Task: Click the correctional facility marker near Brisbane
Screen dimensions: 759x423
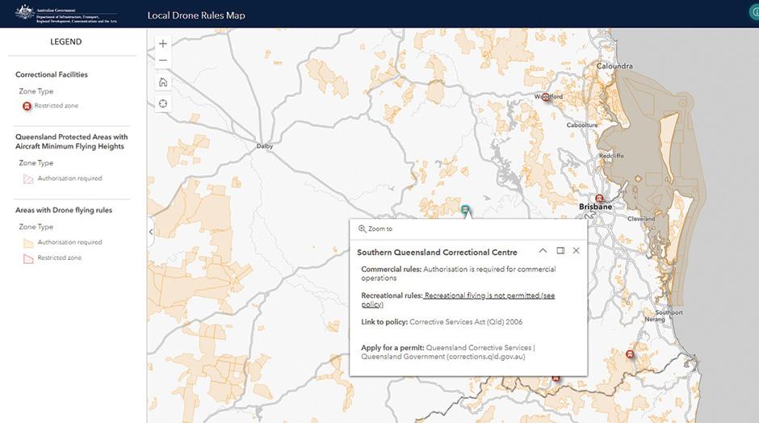Action: coord(599,199)
